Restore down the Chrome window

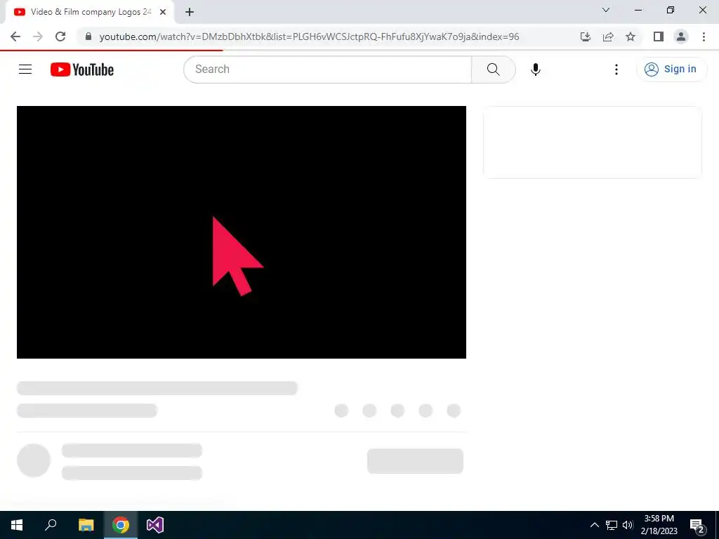pos(671,10)
